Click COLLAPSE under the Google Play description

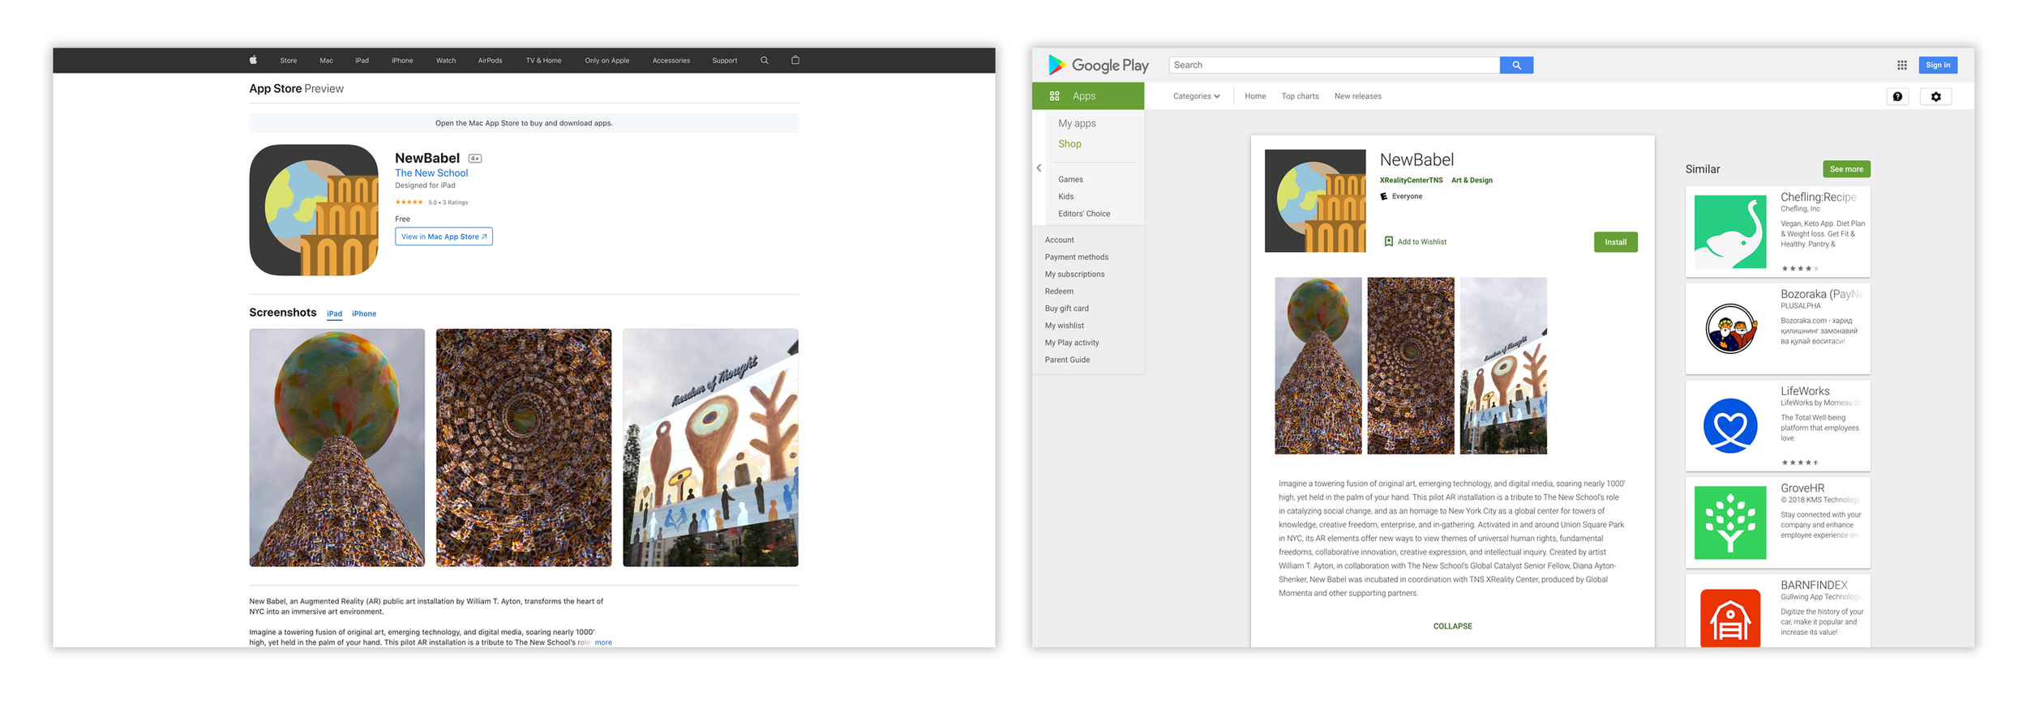[1452, 626]
